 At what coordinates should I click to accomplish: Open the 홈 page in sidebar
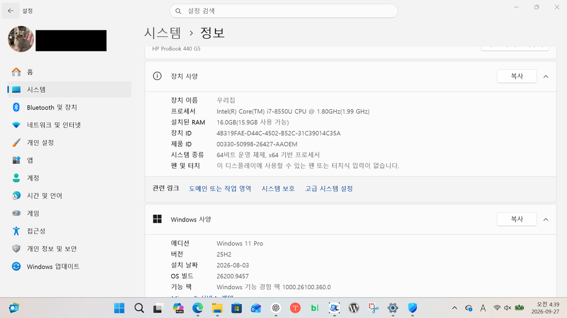click(69, 72)
